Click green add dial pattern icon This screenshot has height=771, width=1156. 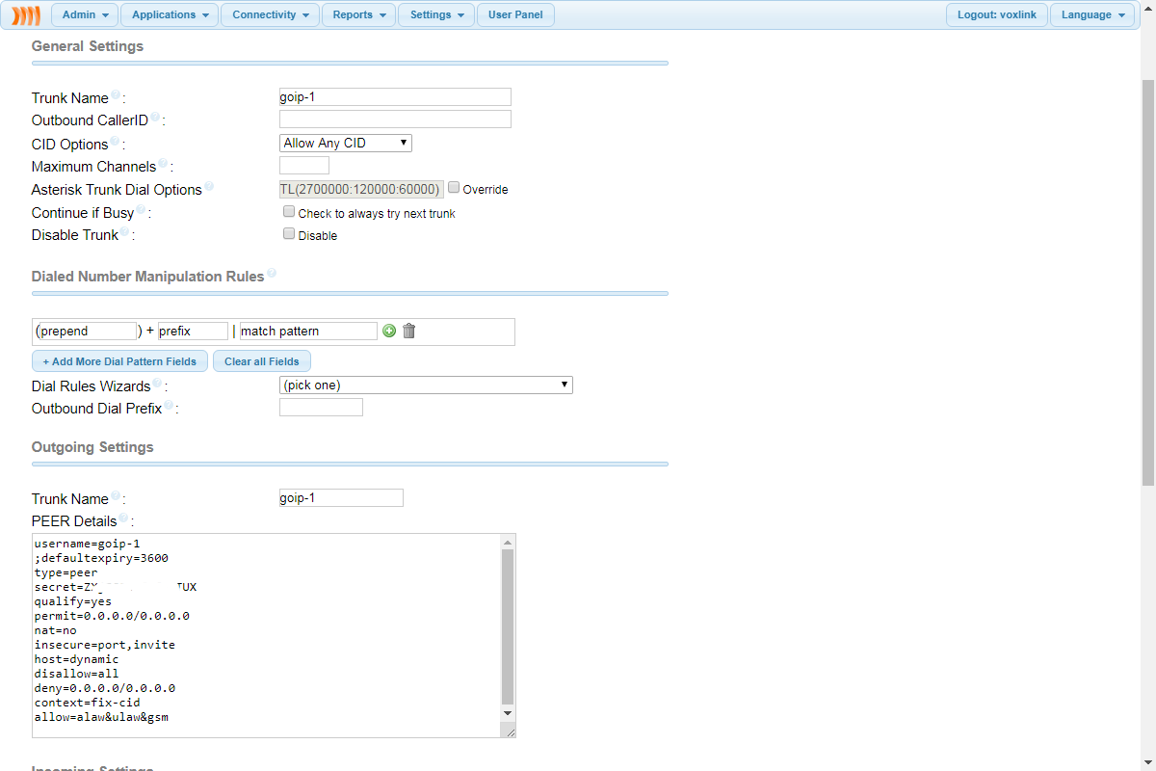point(389,331)
